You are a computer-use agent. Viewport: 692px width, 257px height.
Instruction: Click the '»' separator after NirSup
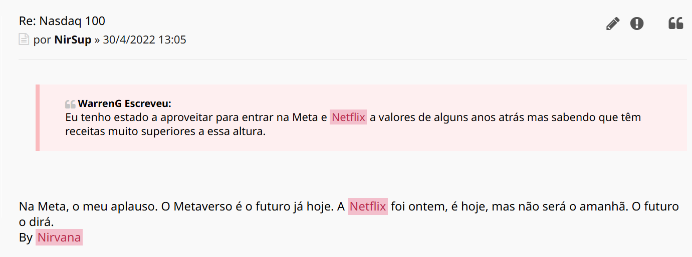pos(97,40)
